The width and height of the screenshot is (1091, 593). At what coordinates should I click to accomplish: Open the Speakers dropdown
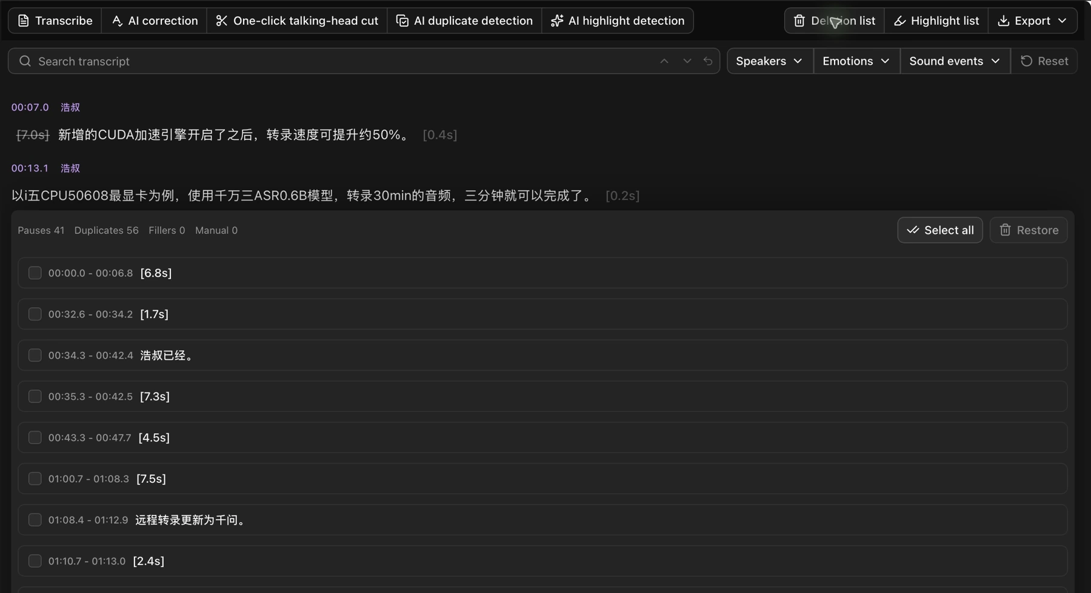770,61
